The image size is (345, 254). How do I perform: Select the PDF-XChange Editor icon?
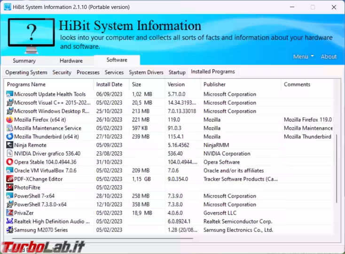[x=10, y=179]
